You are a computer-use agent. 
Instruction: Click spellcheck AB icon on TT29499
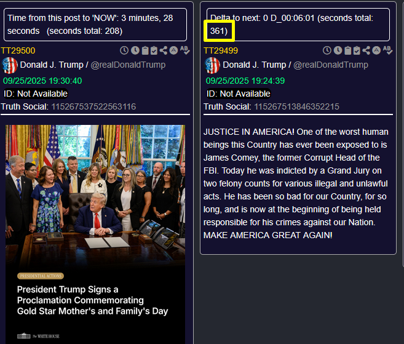pyautogui.click(x=387, y=50)
